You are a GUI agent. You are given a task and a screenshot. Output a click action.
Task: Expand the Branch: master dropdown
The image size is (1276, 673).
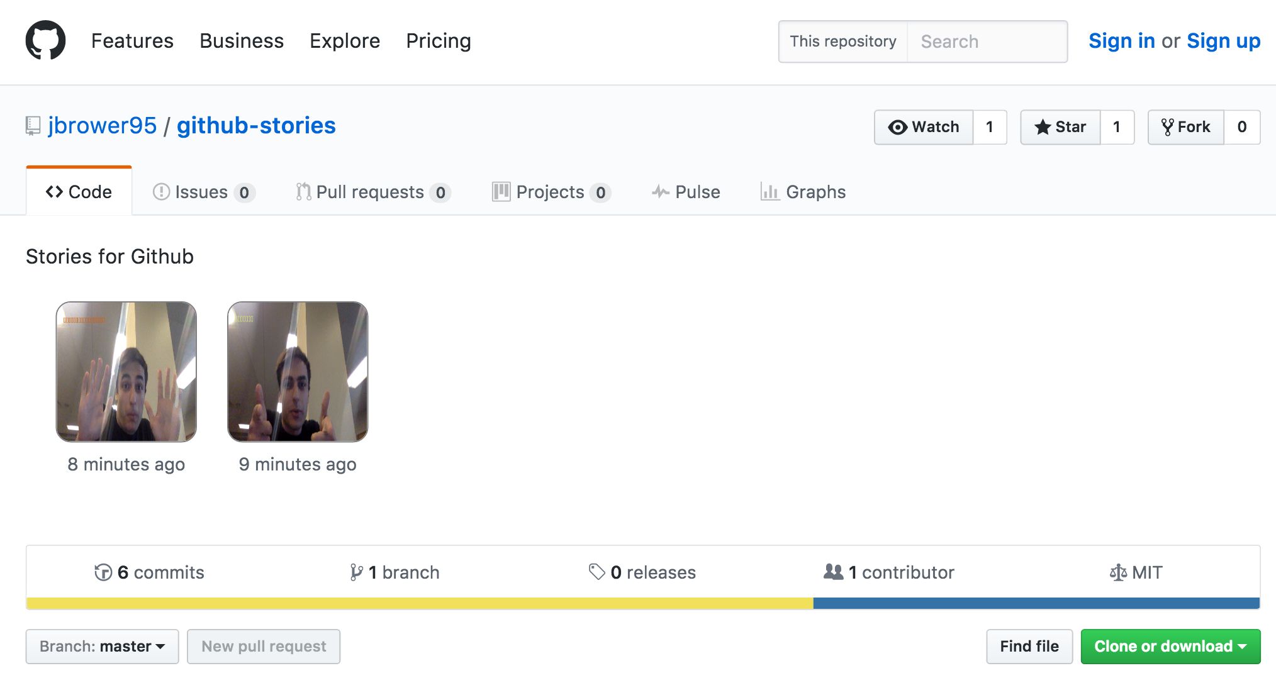(x=102, y=647)
